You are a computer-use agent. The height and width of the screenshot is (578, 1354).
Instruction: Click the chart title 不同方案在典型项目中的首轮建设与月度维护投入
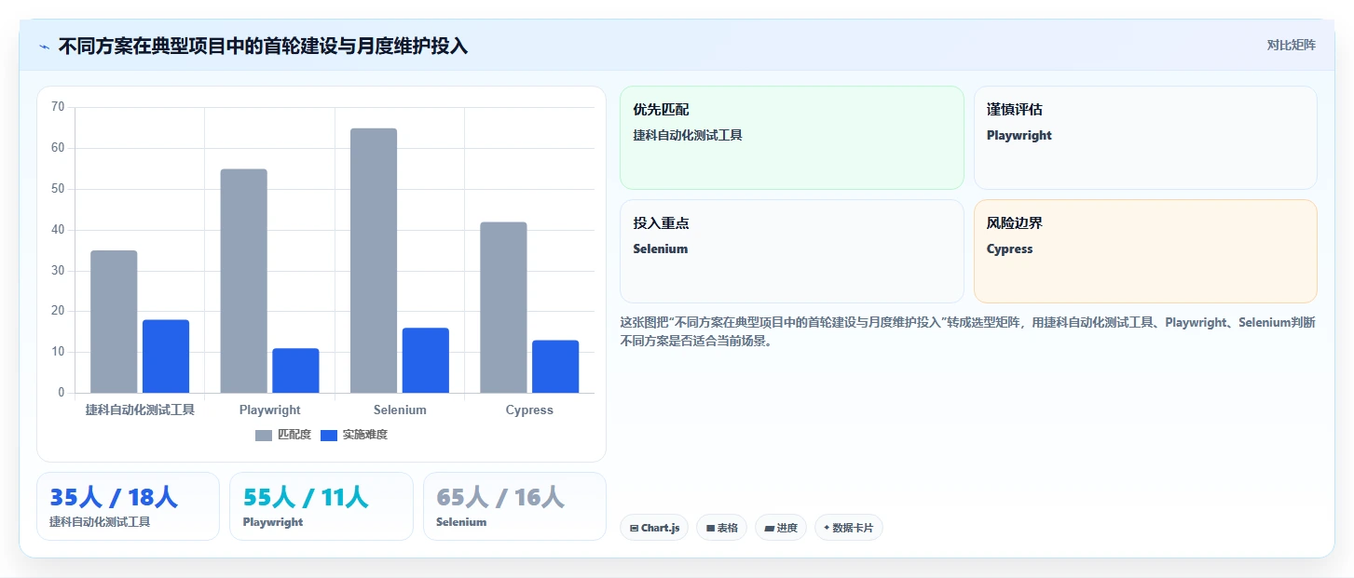263,47
